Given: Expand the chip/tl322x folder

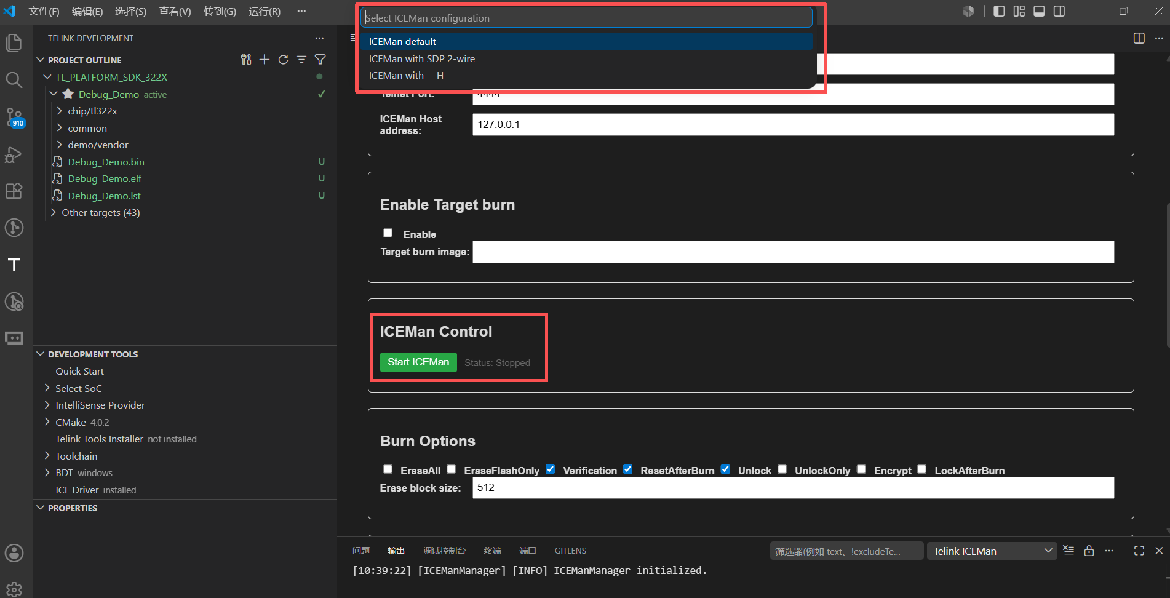Looking at the screenshot, I should pos(60,111).
